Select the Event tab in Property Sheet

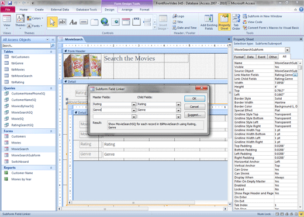point(261,57)
